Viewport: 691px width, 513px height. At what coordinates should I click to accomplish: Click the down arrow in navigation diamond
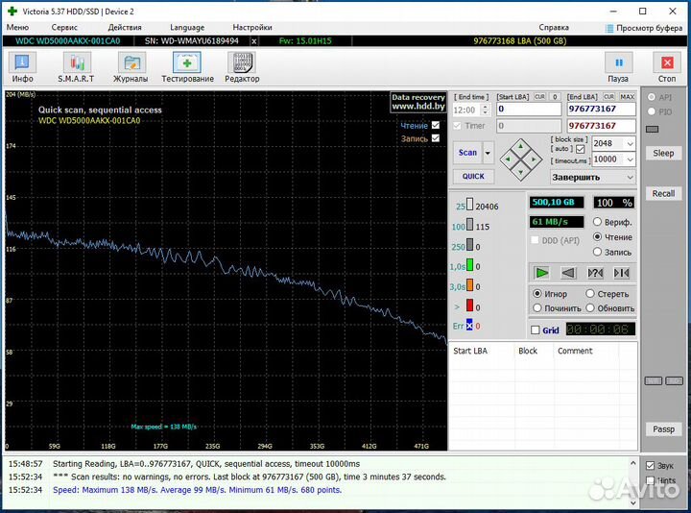point(521,173)
